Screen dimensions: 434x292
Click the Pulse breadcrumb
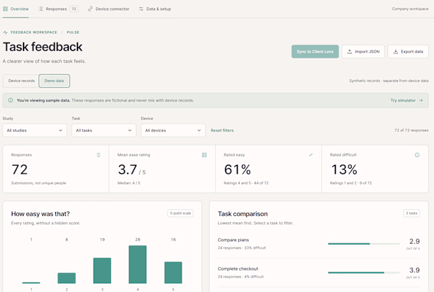click(73, 32)
